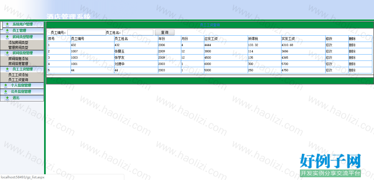Click the net salary value 5700

[285, 64]
